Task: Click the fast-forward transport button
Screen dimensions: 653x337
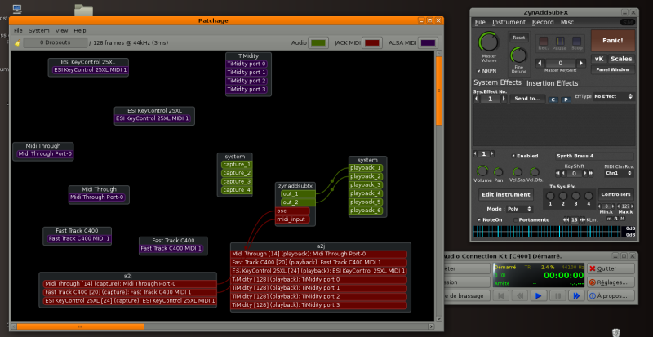Action: point(576,295)
